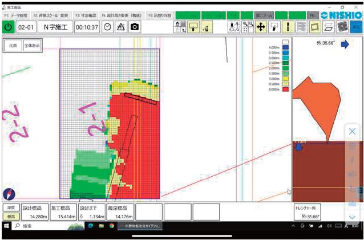Open F4 設計高さ変更 menu
The image size is (364, 240).
pos(122,15)
